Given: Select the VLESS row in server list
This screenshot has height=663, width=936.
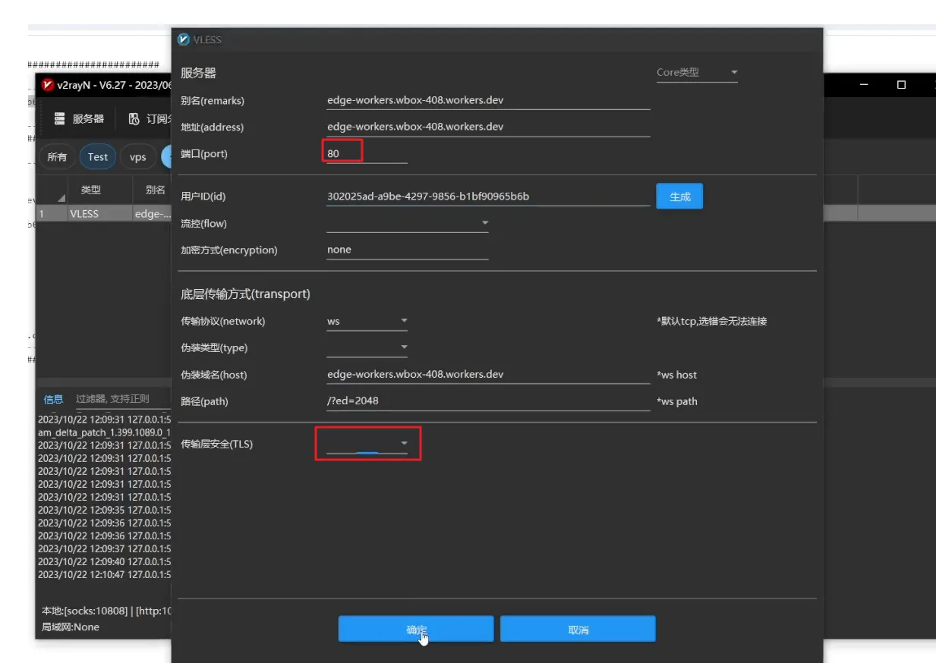Looking at the screenshot, I should [105, 214].
